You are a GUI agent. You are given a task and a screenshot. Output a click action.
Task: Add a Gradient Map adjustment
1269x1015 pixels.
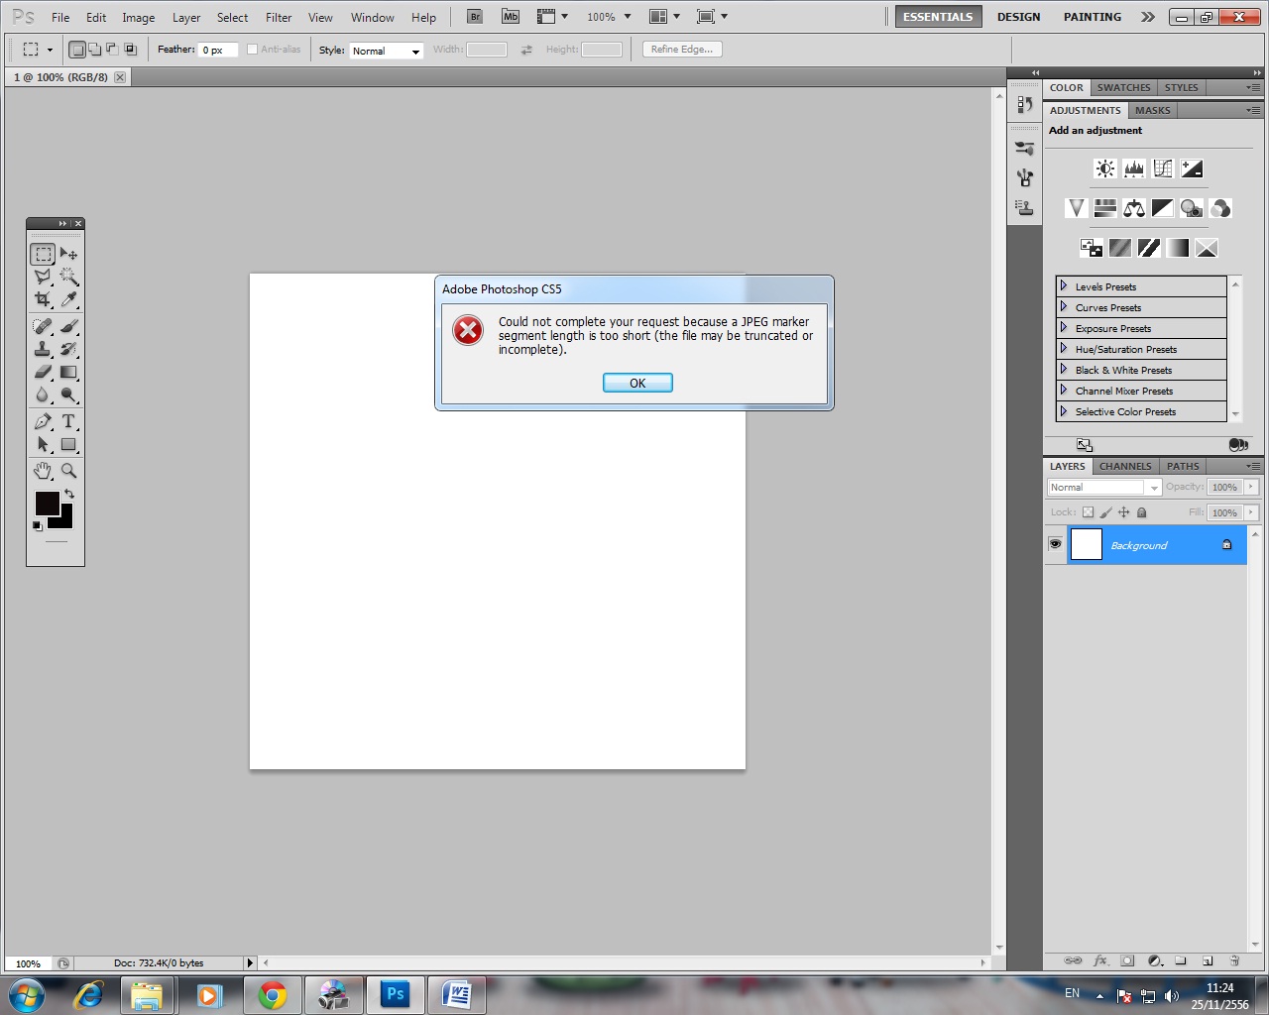pyautogui.click(x=1178, y=248)
